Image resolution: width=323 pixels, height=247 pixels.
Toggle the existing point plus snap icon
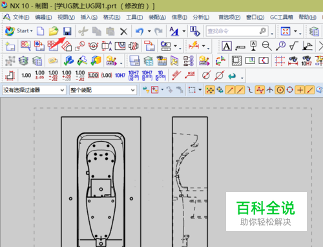click(x=300, y=90)
